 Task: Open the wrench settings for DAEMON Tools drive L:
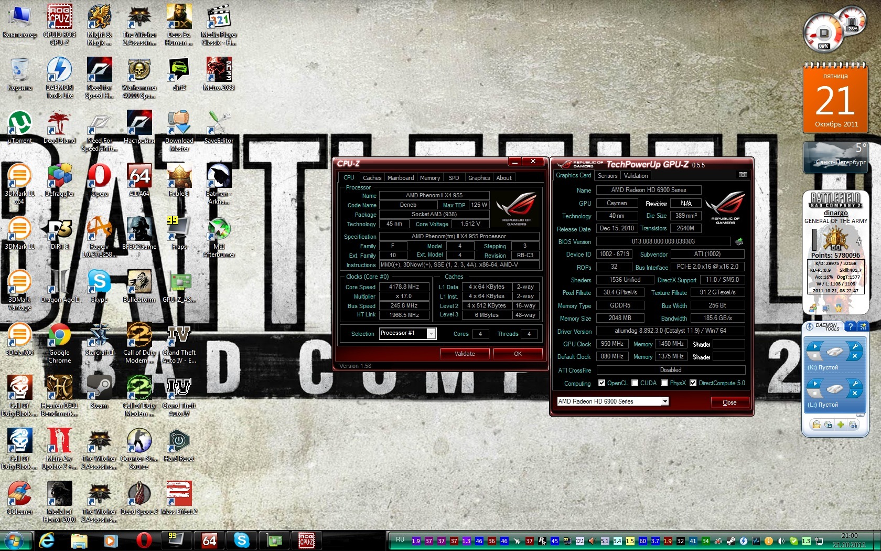point(854,384)
